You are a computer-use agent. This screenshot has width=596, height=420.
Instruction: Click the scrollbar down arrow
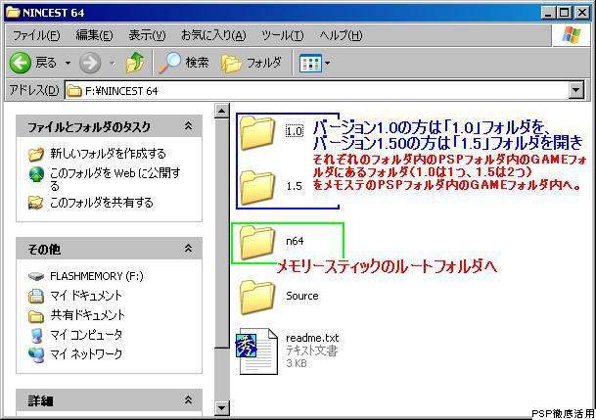tap(221, 408)
